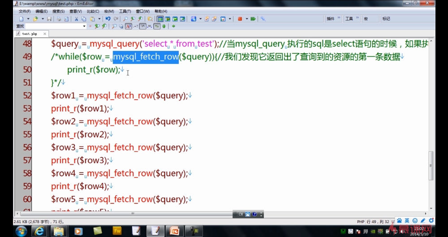Open the Find history dropdown arrow

coord(84,26)
